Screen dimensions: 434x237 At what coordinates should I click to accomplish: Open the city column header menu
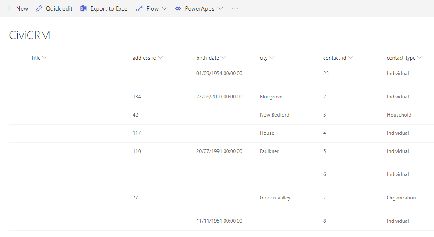coord(264,58)
